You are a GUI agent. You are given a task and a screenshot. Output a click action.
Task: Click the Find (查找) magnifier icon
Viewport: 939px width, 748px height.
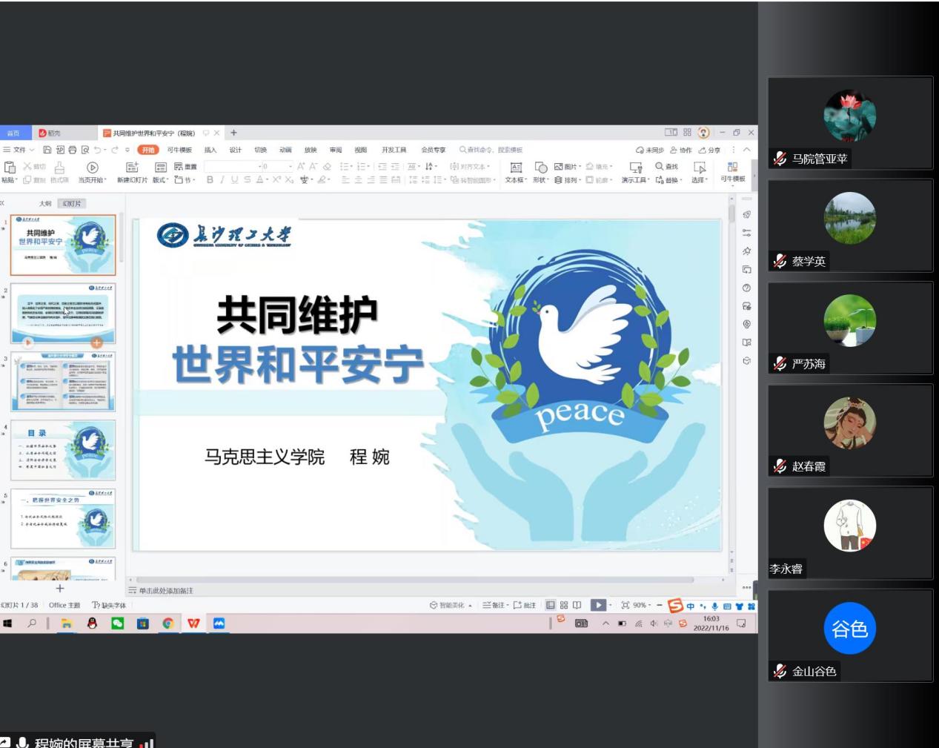pyautogui.click(x=660, y=167)
